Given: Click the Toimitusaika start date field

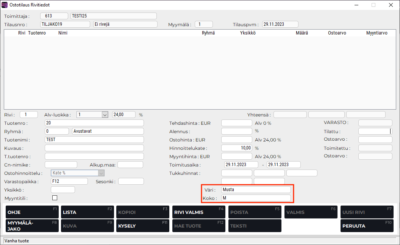Looking at the screenshot, I should coord(241,165).
